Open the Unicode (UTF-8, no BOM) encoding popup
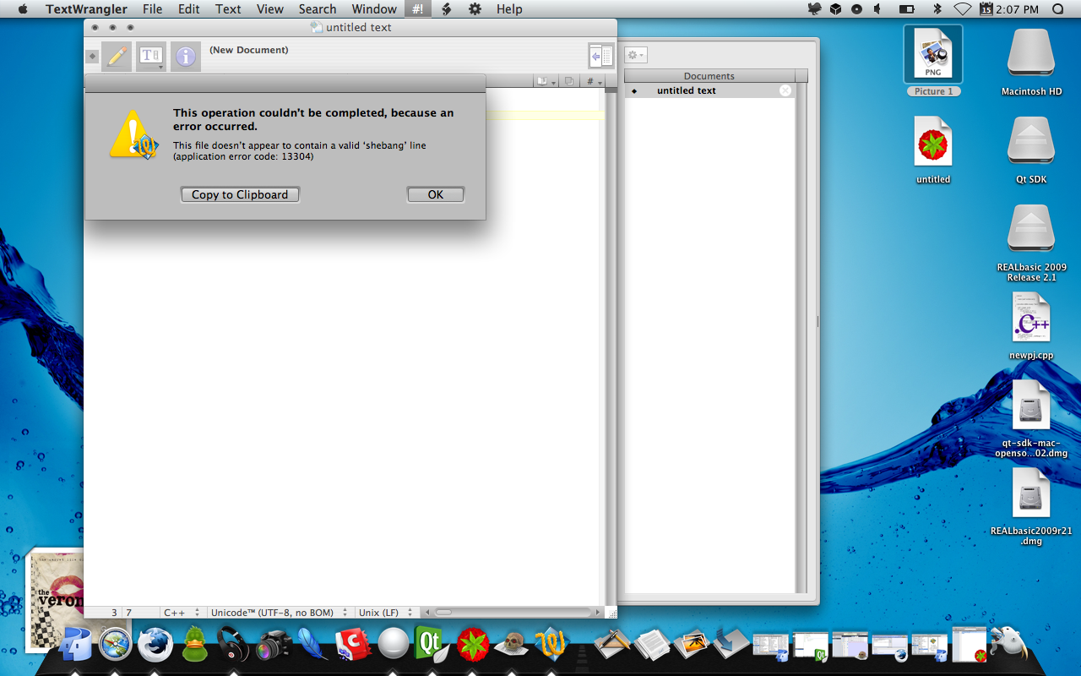Image resolution: width=1081 pixels, height=676 pixels. click(280, 612)
